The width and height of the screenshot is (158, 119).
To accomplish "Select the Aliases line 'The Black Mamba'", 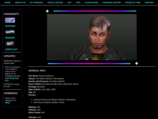I will (x=46, y=79).
